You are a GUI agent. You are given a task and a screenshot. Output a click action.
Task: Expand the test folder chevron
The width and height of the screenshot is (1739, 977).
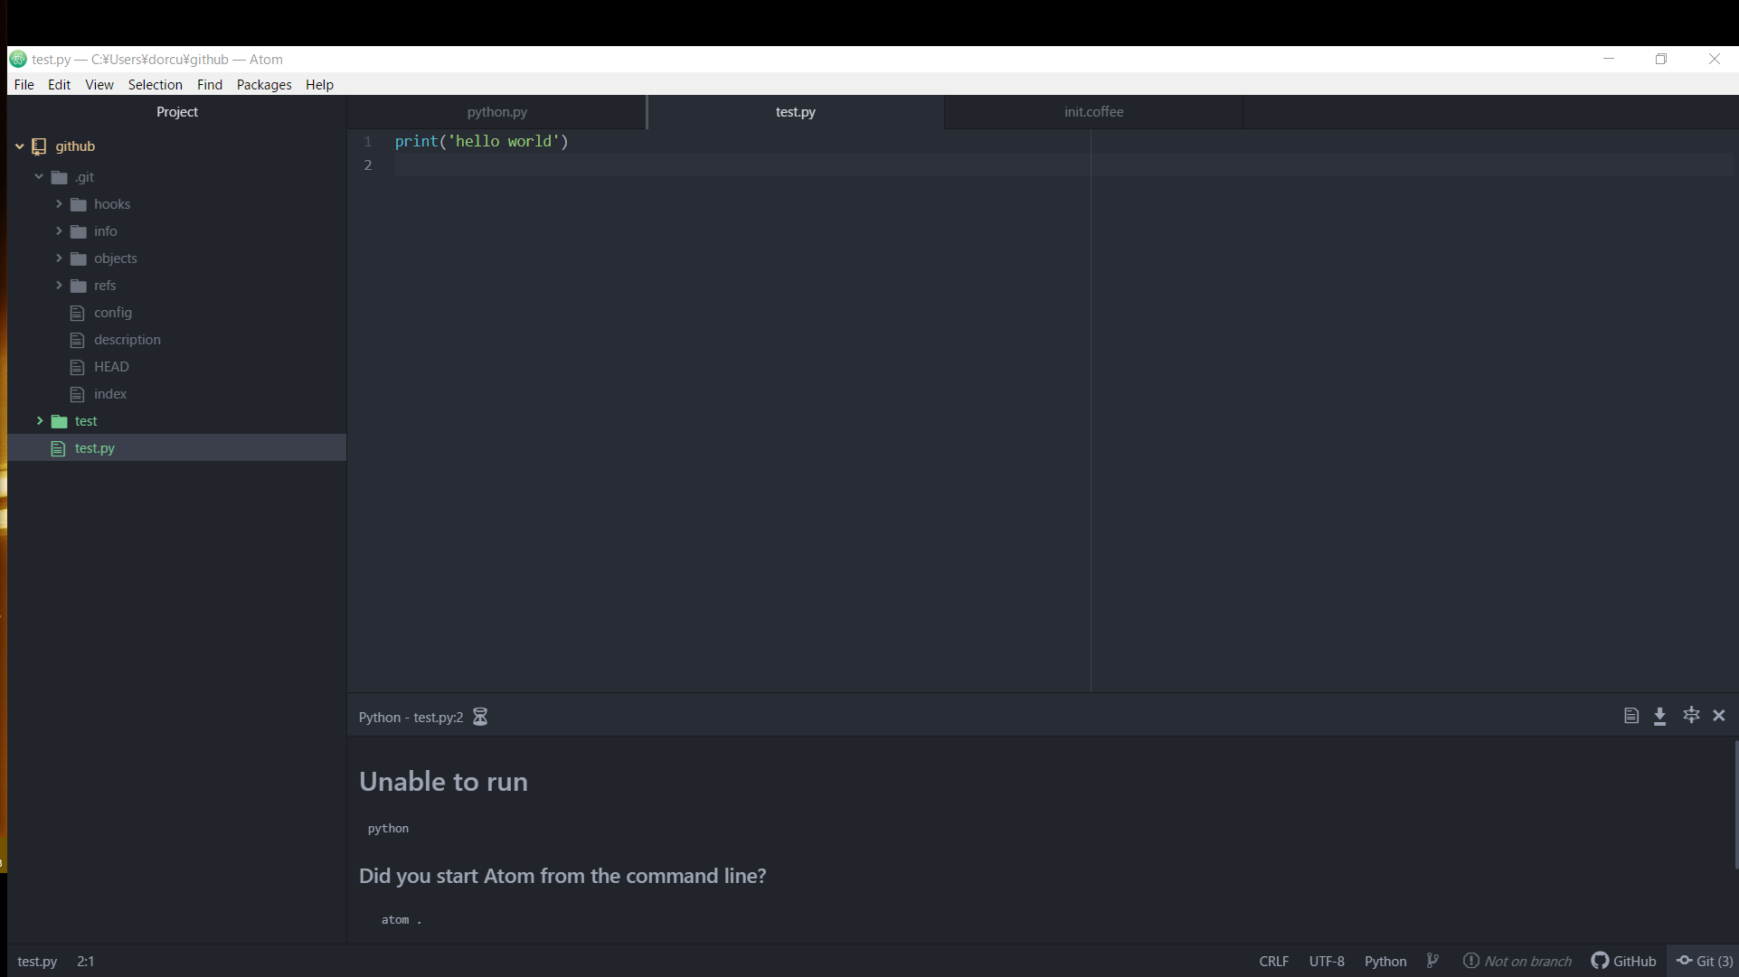[x=40, y=421]
